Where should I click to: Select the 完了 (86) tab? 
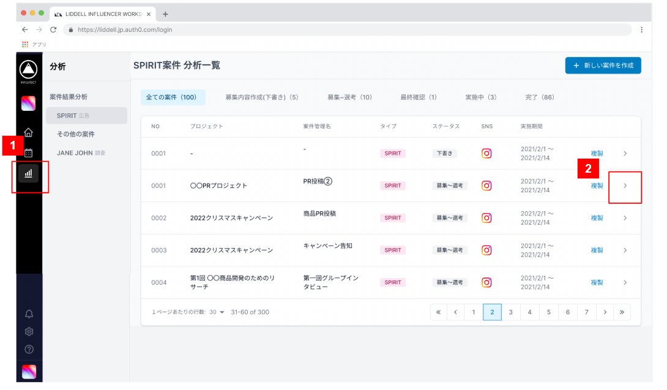click(540, 97)
